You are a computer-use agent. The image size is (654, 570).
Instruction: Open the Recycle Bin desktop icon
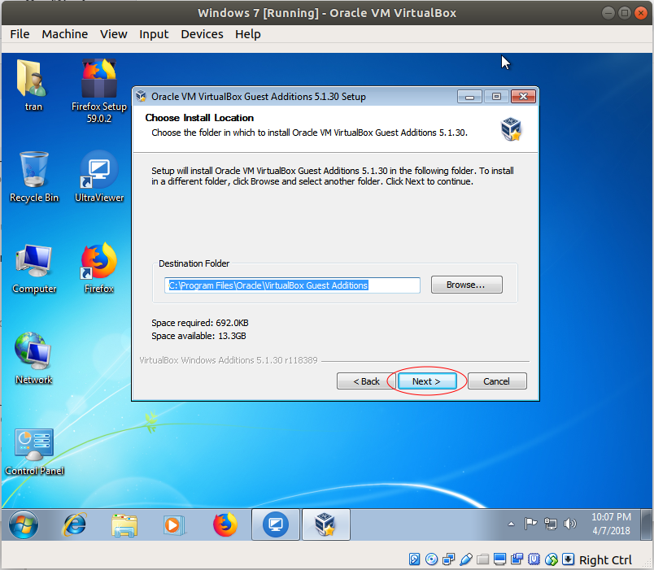pyautogui.click(x=34, y=177)
